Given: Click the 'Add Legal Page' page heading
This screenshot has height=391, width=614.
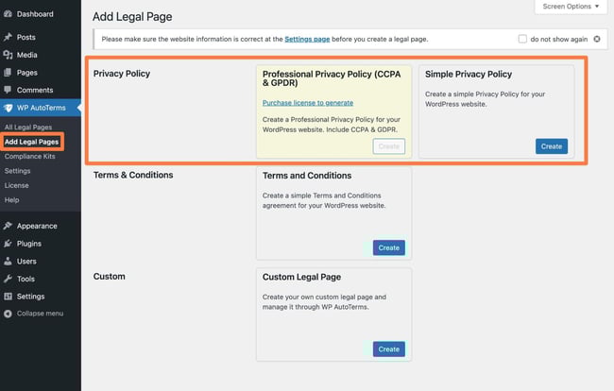Looking at the screenshot, I should pos(132,16).
